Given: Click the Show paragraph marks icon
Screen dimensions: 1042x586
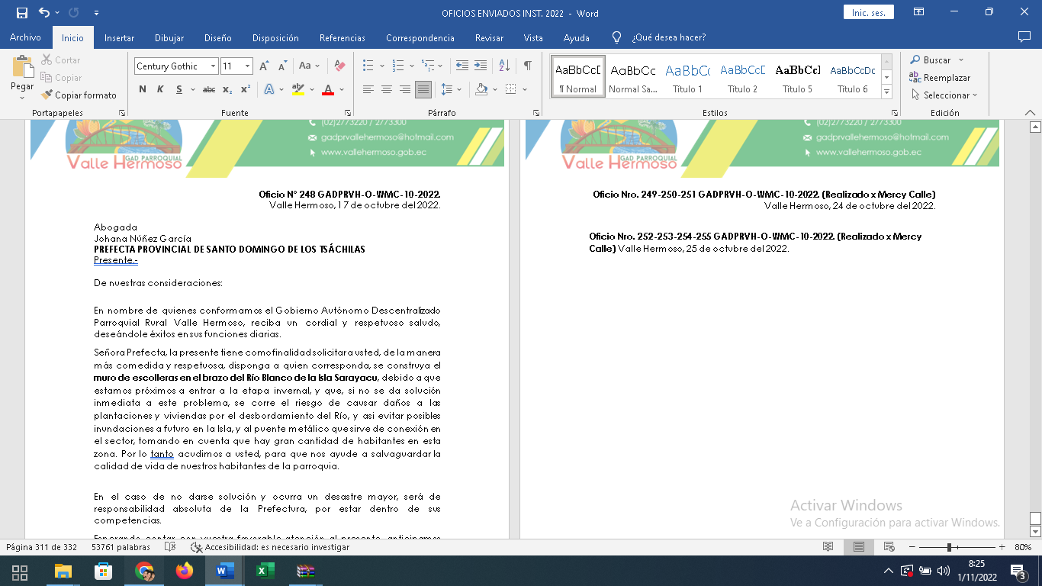Looking at the screenshot, I should [527, 66].
